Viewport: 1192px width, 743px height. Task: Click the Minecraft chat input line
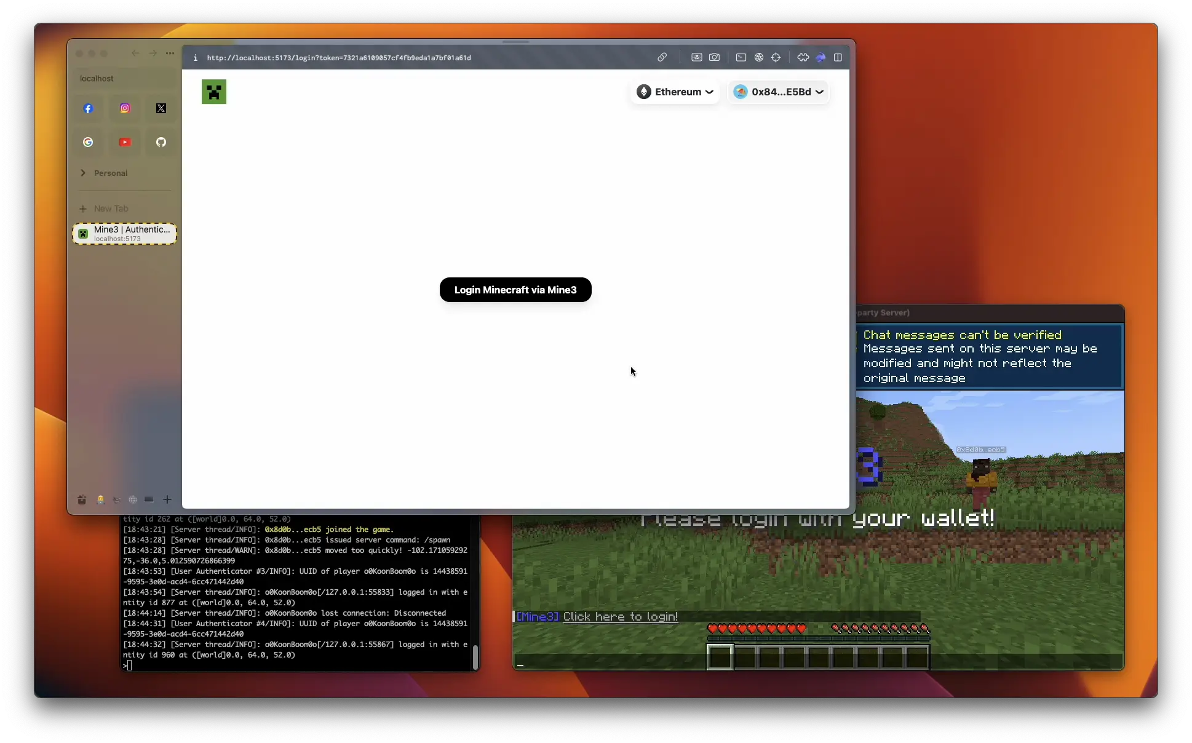818,663
